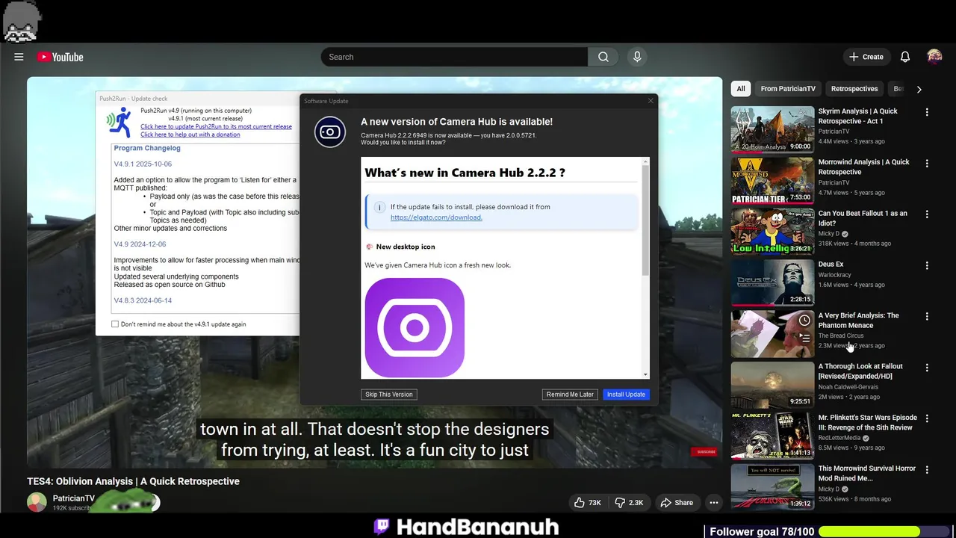Click the release notes scrollbar down arrow
The image size is (956, 538).
(x=645, y=374)
